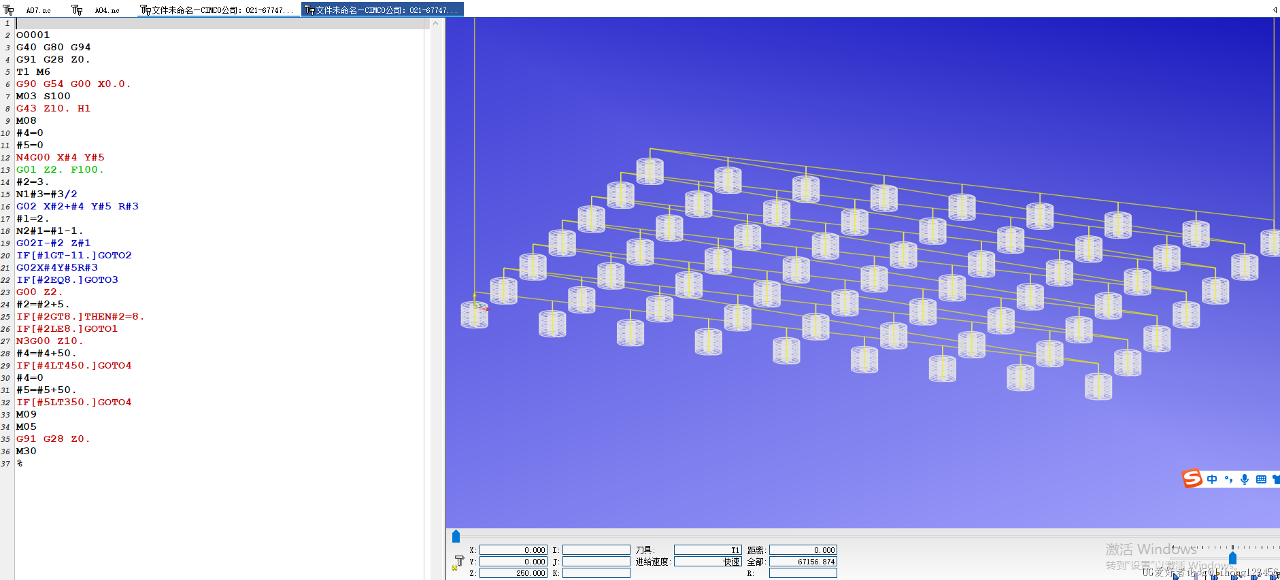The image size is (1280, 580).
Task: Click the NC file icon on A07.nc tab
Action: [9, 10]
